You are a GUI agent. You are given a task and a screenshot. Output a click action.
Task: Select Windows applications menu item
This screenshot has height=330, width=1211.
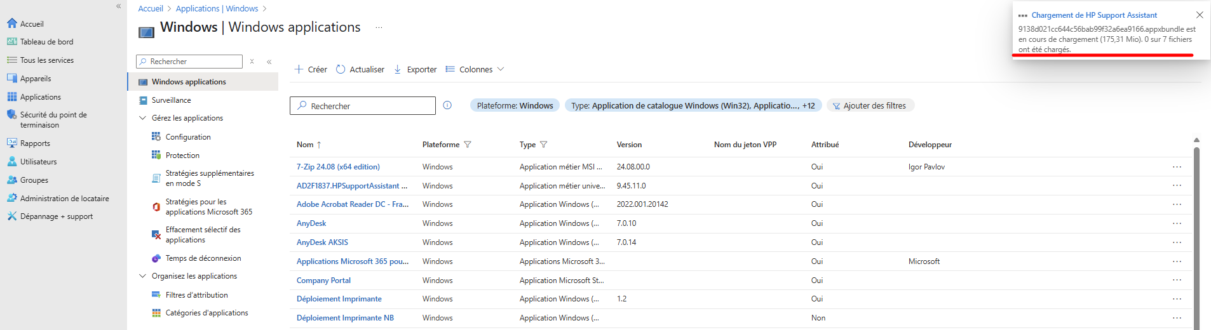[203, 82]
